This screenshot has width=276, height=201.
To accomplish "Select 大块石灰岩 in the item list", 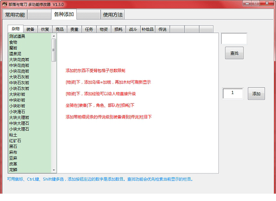I will (x=30, y=77).
